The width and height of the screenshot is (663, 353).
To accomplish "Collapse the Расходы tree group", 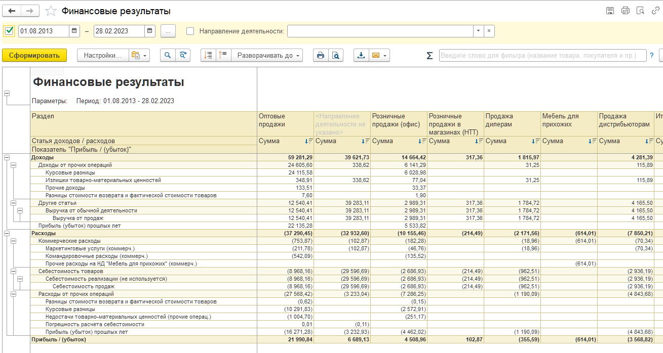I will tap(7, 234).
